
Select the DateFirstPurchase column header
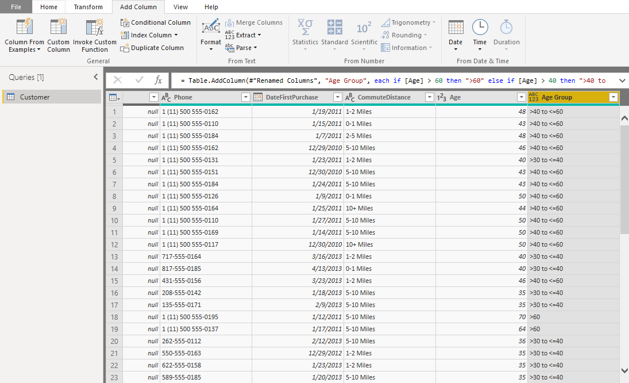[298, 97]
